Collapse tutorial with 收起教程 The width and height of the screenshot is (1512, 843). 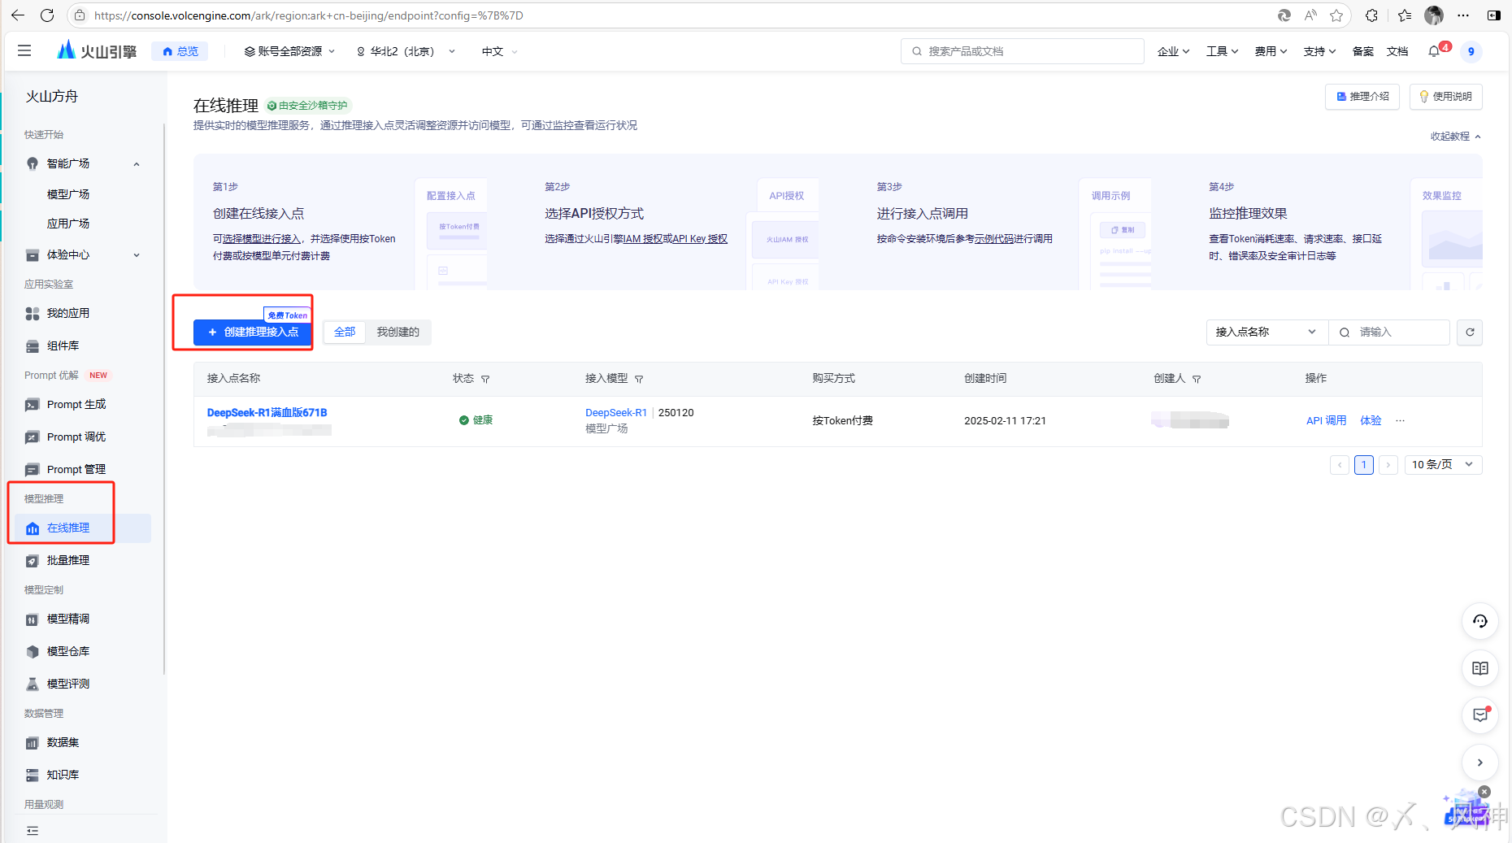(x=1455, y=137)
